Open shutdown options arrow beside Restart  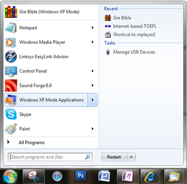tap(131, 157)
